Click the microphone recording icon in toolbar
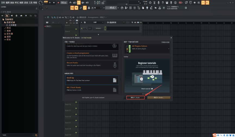 [x=158, y=3]
